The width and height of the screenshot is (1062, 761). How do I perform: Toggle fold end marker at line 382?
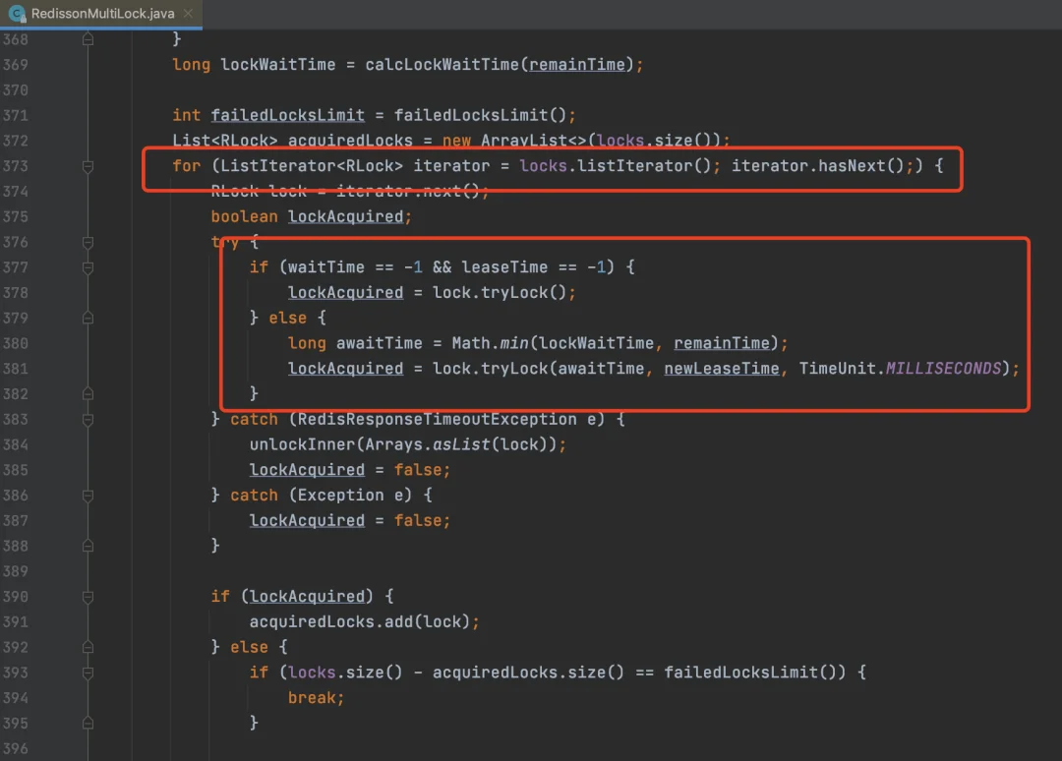(x=88, y=393)
